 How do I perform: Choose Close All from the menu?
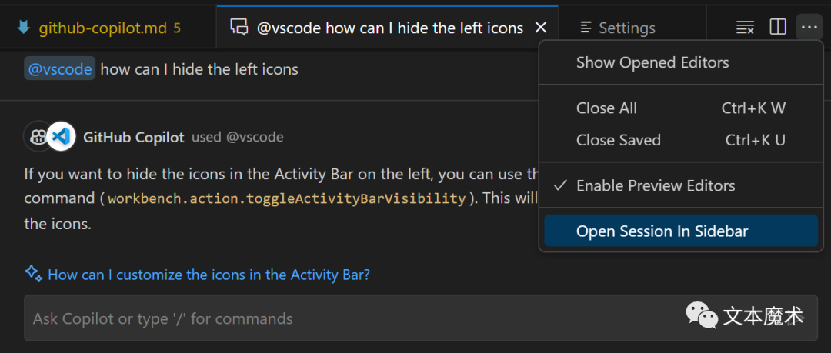coord(679,108)
